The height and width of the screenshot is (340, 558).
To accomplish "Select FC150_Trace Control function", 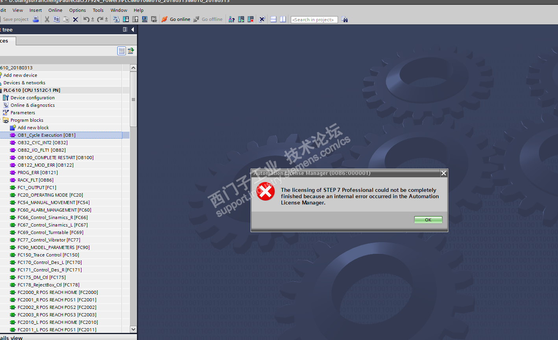I will coord(48,255).
